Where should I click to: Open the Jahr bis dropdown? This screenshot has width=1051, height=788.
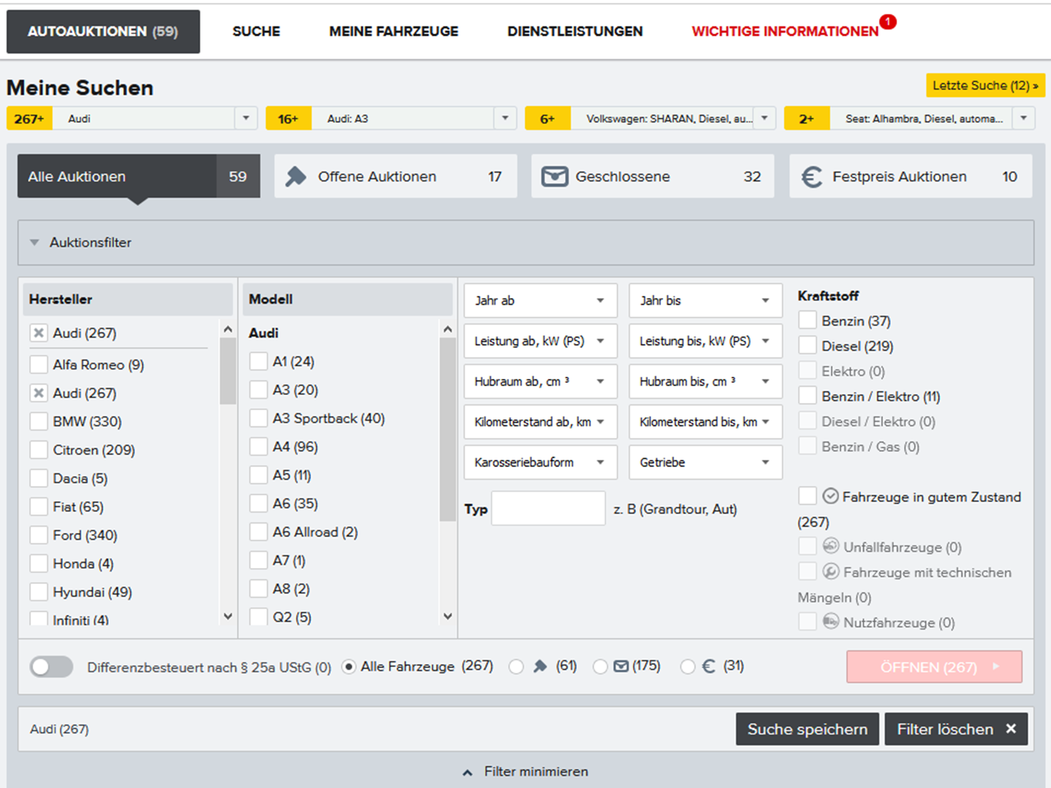click(705, 300)
